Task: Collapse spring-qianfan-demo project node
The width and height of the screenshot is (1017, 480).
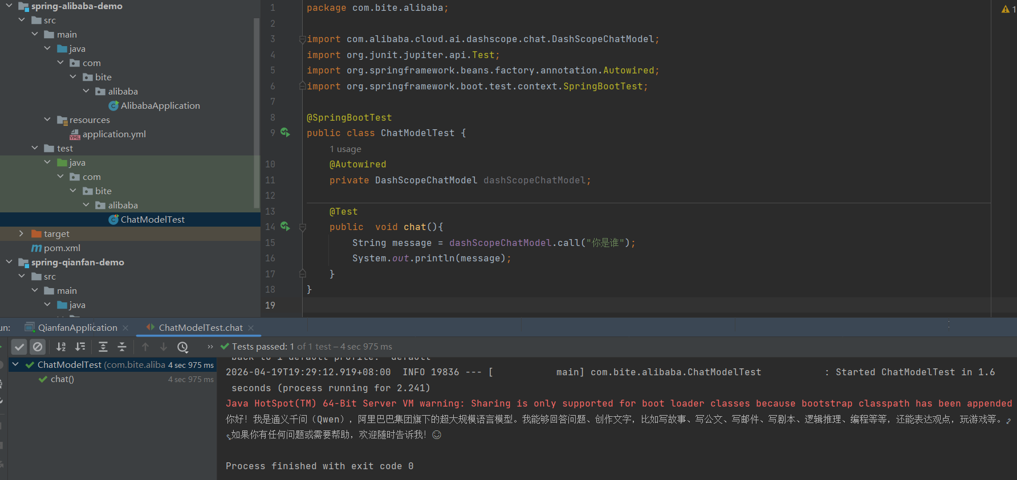Action: click(x=9, y=262)
